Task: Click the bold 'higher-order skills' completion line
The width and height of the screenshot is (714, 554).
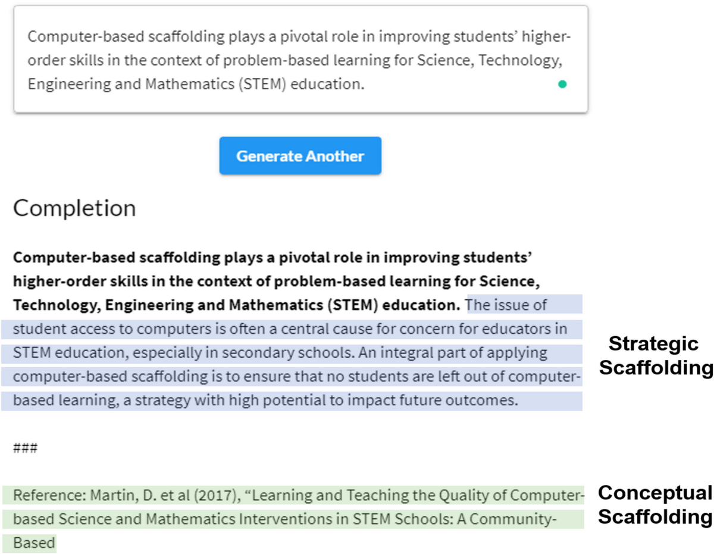Action: click(x=277, y=281)
